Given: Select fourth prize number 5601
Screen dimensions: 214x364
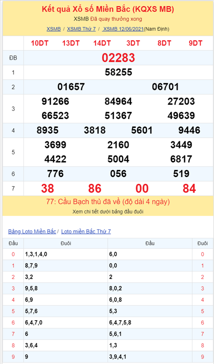Looking at the screenshot, I should pos(142,130).
